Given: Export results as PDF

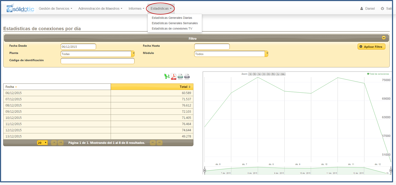Looking at the screenshot, I should [174, 76].
